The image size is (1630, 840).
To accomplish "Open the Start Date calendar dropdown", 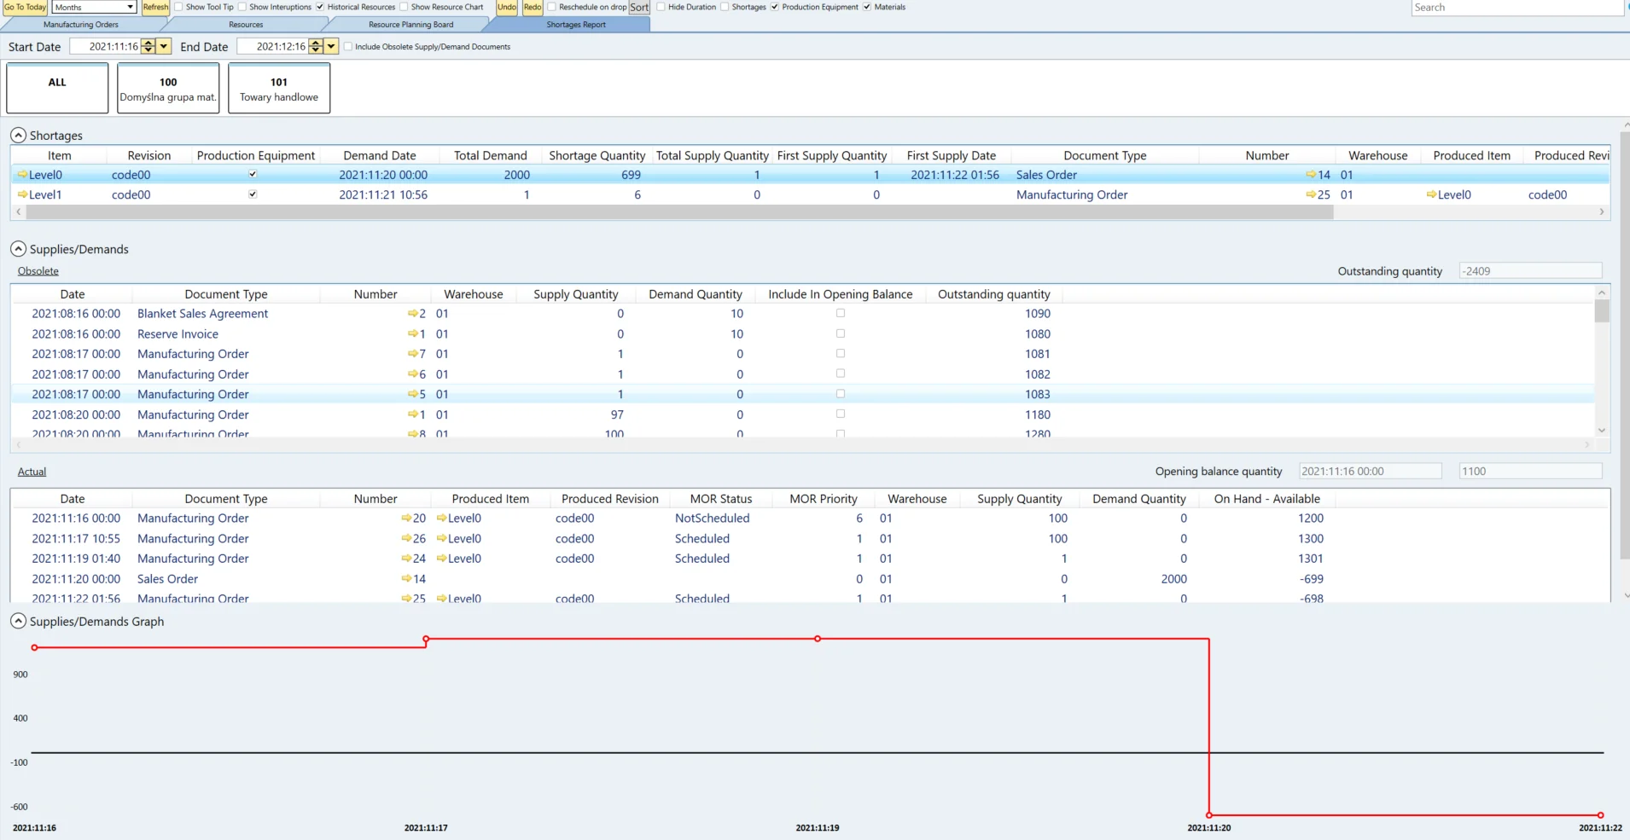I will tap(164, 47).
